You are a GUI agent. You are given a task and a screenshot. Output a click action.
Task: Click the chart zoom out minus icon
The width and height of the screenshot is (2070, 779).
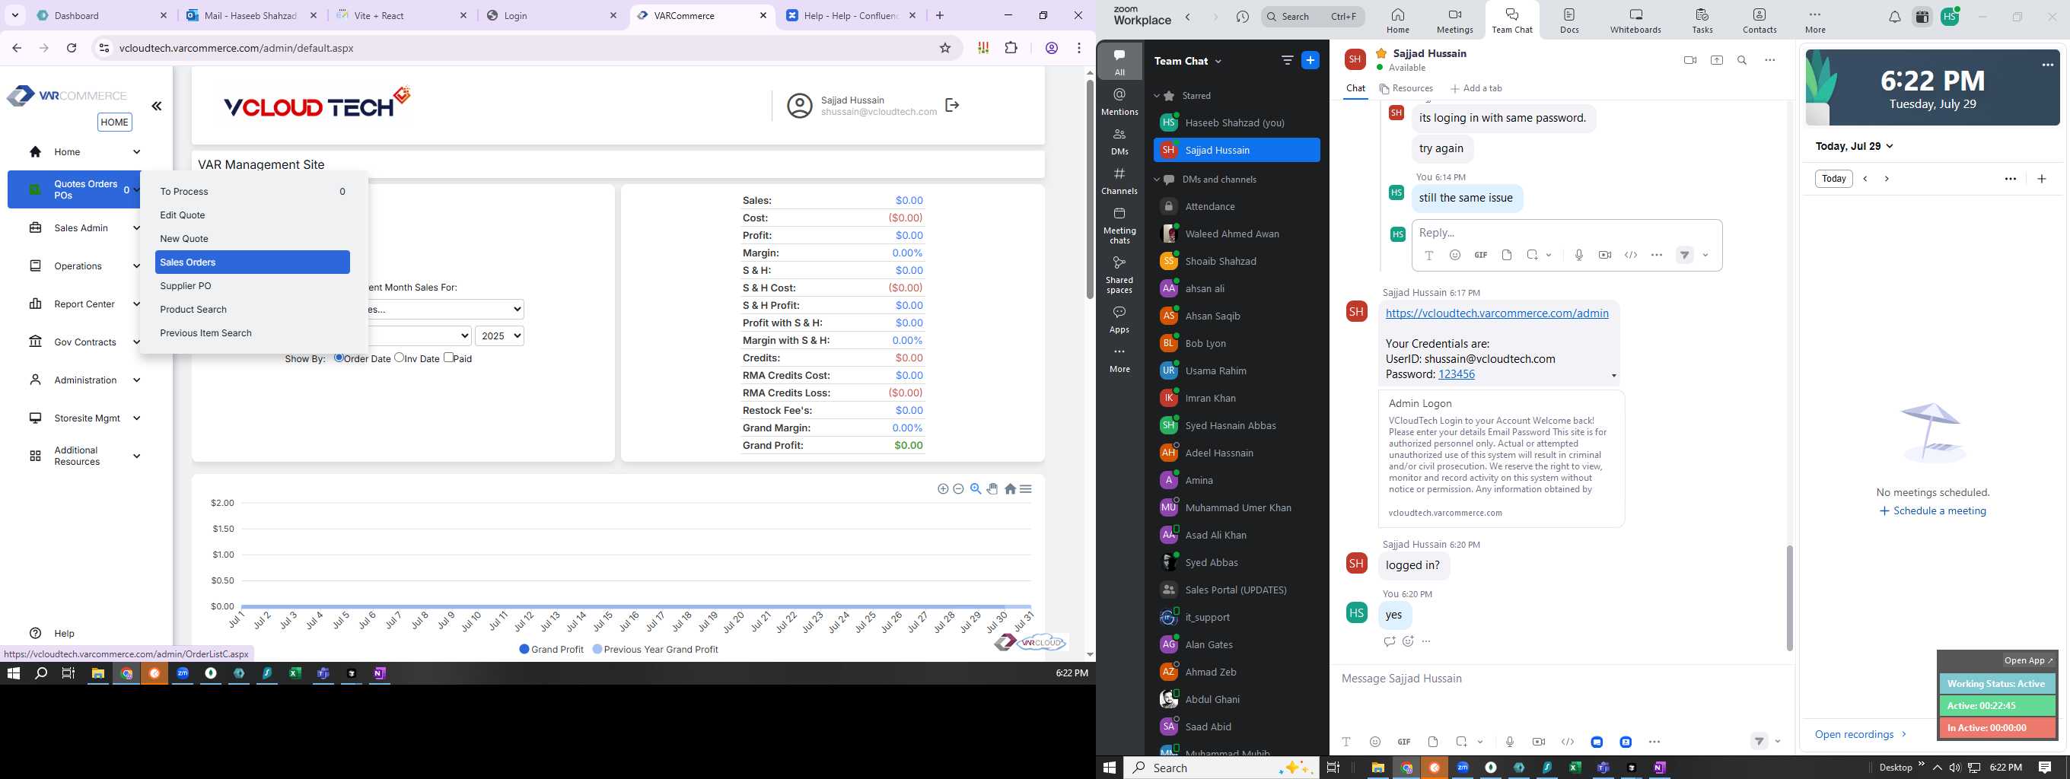[x=958, y=489]
